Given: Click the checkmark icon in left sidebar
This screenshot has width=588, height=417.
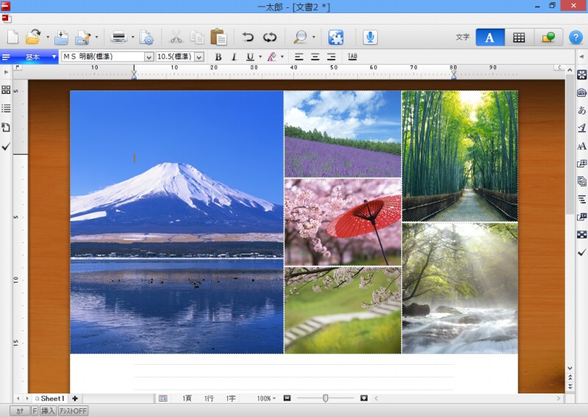Looking at the screenshot, I should click(6, 147).
